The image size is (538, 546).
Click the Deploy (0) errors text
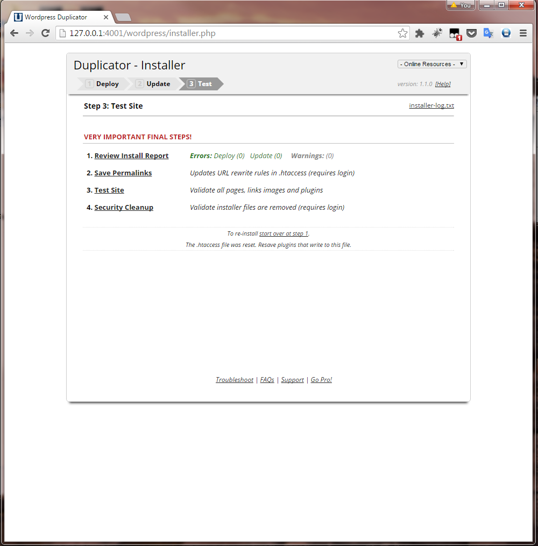point(229,155)
